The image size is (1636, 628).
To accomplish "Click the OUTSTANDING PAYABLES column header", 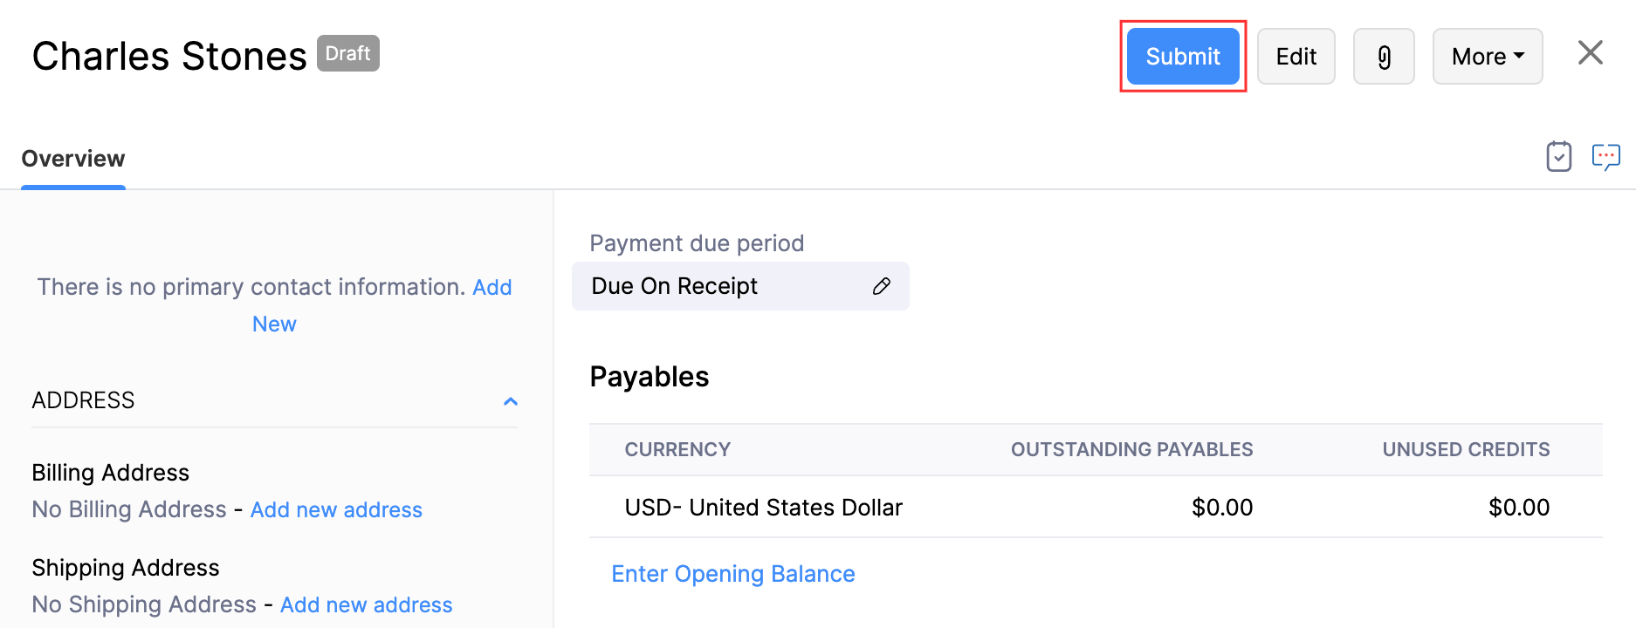I will [x=1131, y=450].
